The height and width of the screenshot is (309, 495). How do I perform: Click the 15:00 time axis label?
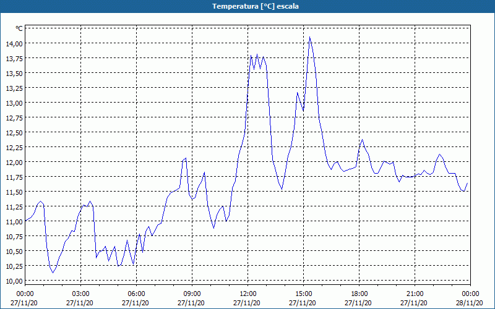coord(303,294)
